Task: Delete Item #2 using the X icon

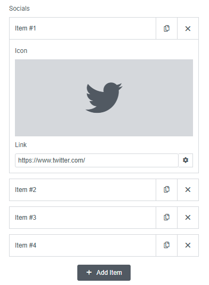Action: (x=188, y=190)
